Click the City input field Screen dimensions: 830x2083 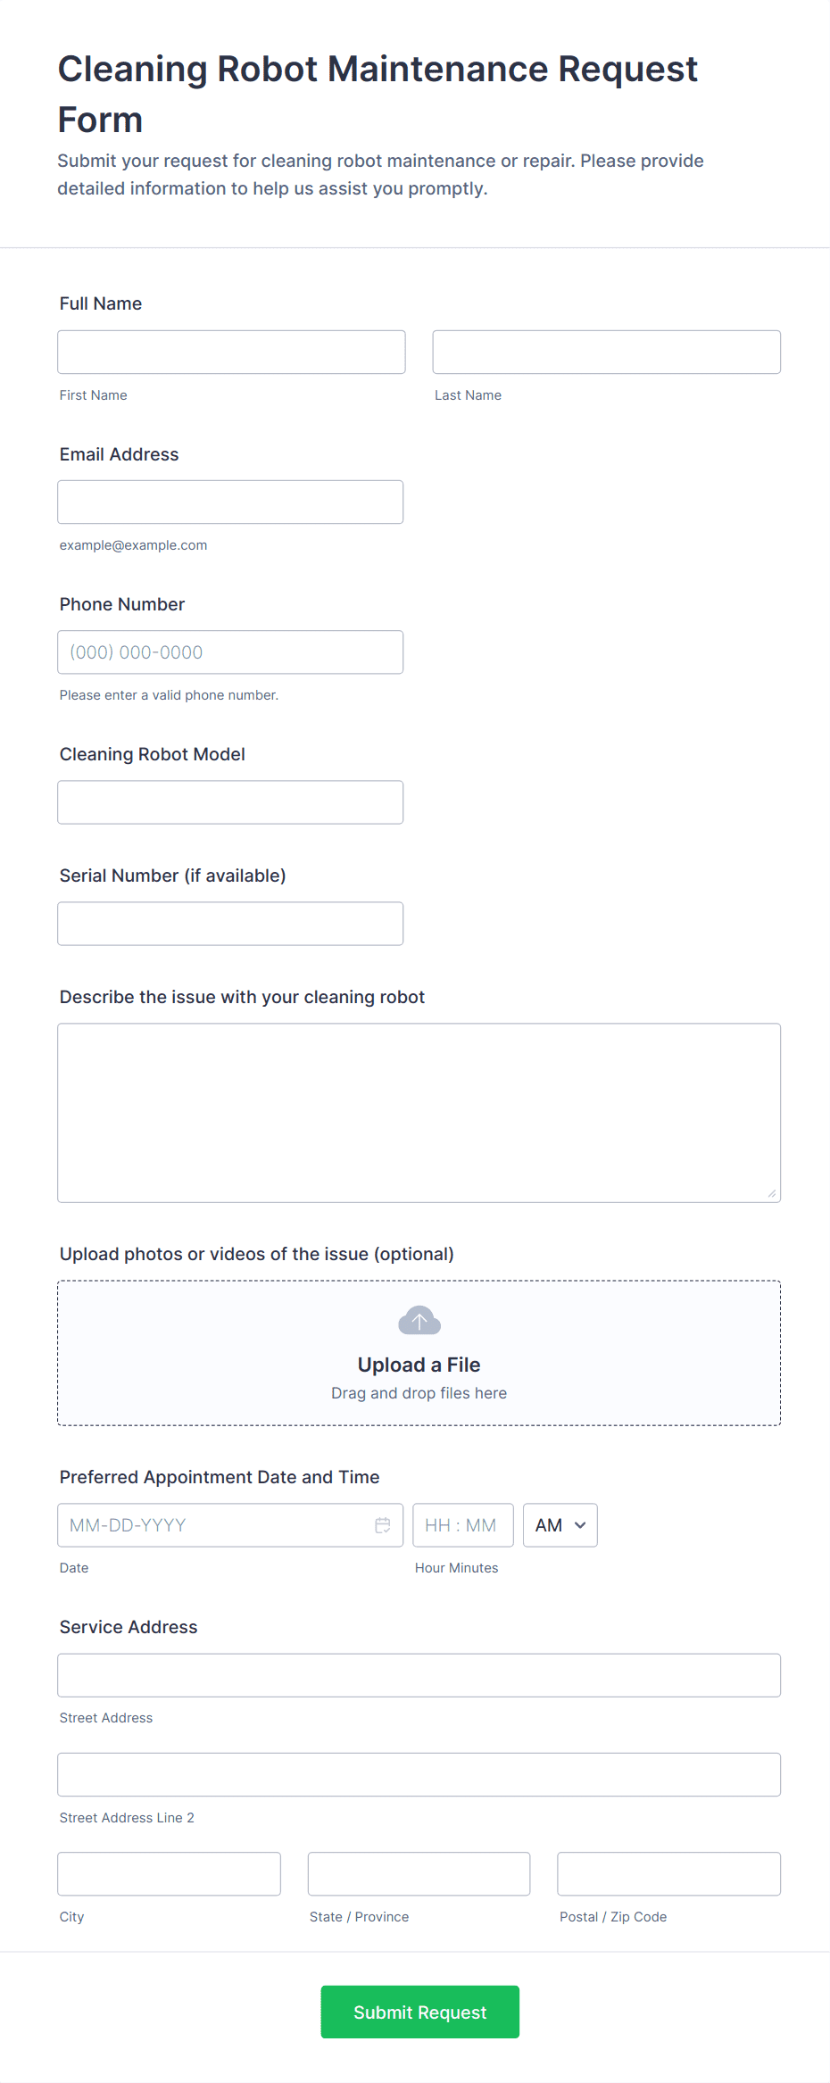(169, 1873)
